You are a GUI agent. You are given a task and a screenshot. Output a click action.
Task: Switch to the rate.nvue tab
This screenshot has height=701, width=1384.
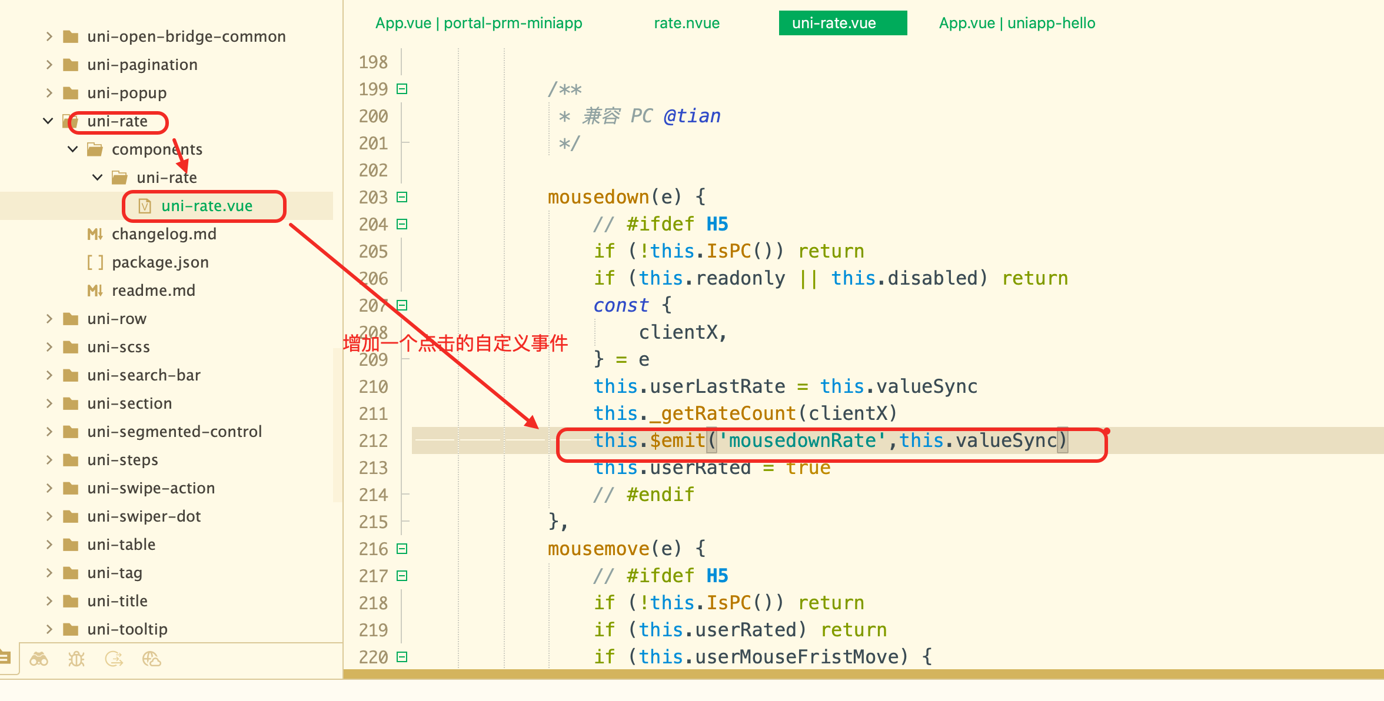686,23
